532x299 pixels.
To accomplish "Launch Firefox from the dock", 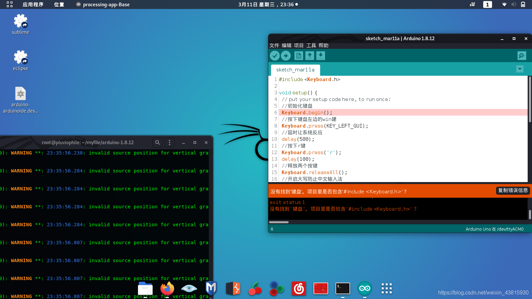I will pyautogui.click(x=167, y=288).
